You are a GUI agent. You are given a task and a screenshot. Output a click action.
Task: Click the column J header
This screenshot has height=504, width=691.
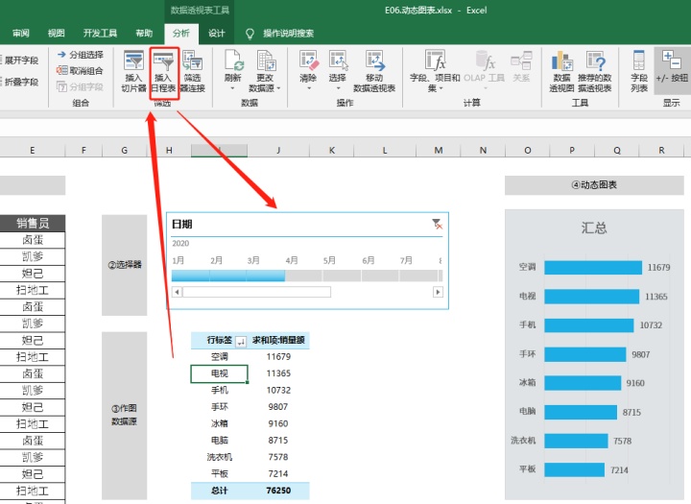pos(278,151)
